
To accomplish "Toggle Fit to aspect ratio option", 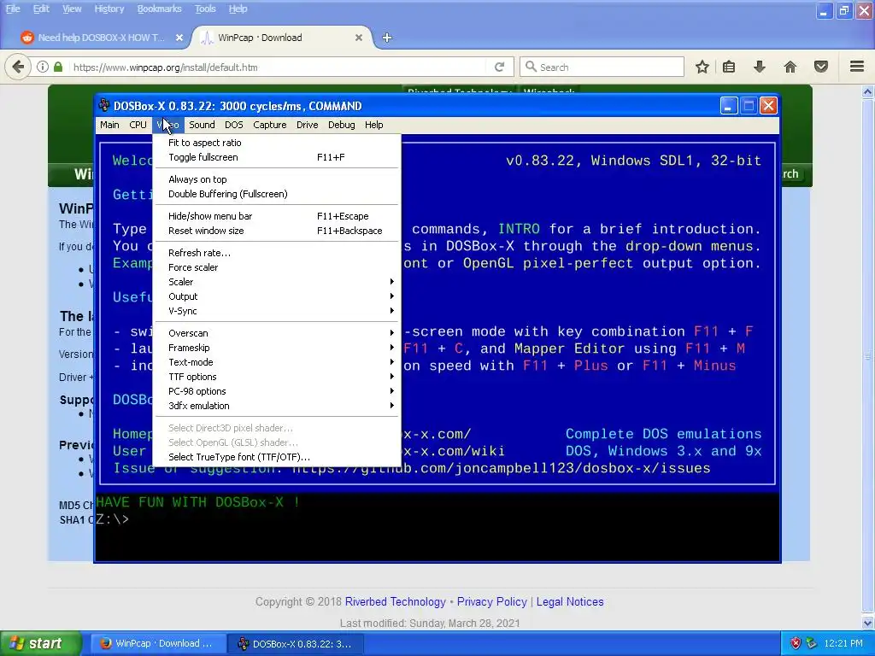I will click(277, 143).
